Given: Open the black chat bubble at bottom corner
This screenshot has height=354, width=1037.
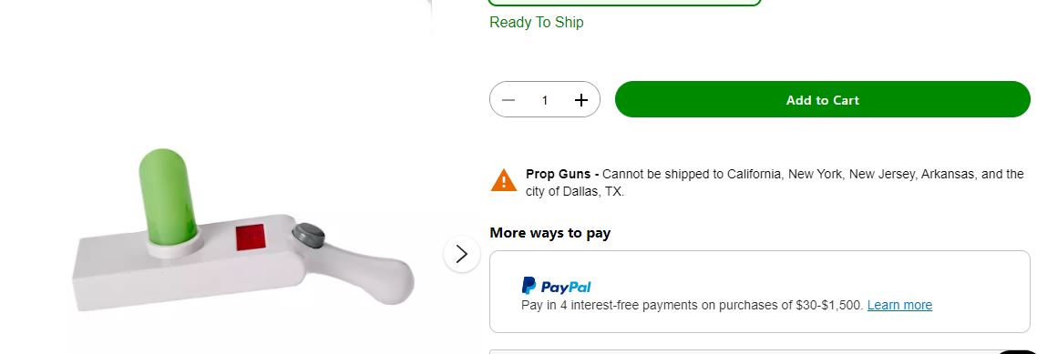Looking at the screenshot, I should coord(1017,351).
